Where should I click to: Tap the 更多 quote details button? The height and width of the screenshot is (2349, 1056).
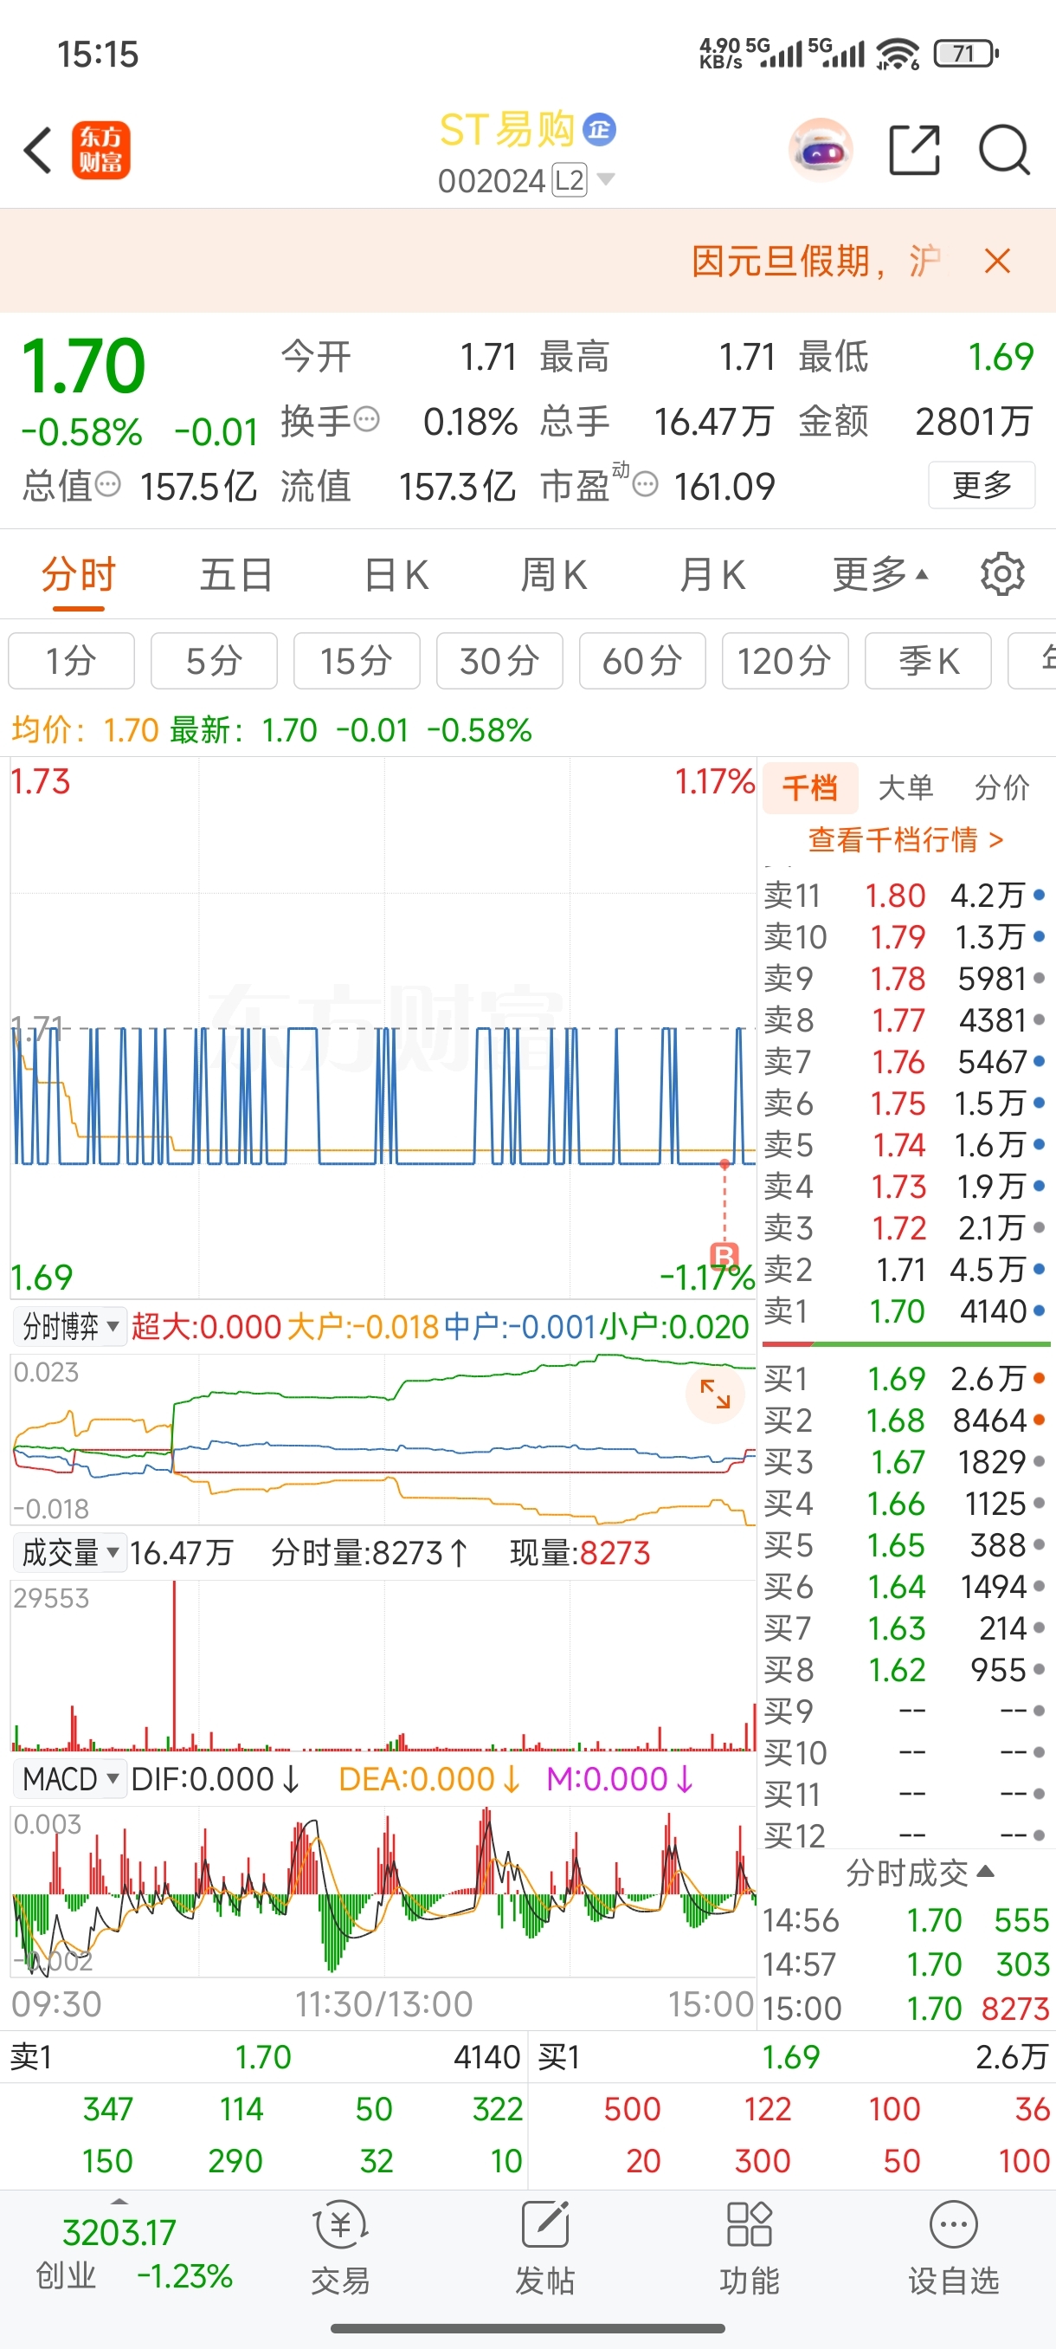coord(982,484)
